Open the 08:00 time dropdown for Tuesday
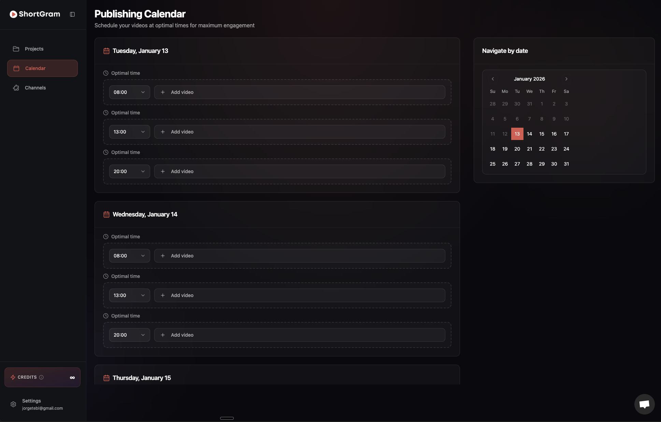 (x=129, y=92)
